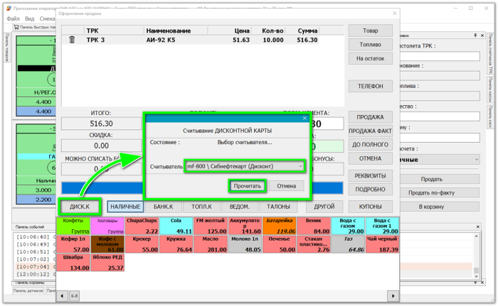Add Вода с газом 1 tile
The height and width of the screenshot is (306, 498).
[x=382, y=226]
